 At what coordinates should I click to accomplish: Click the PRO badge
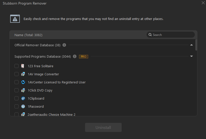pos(84,57)
